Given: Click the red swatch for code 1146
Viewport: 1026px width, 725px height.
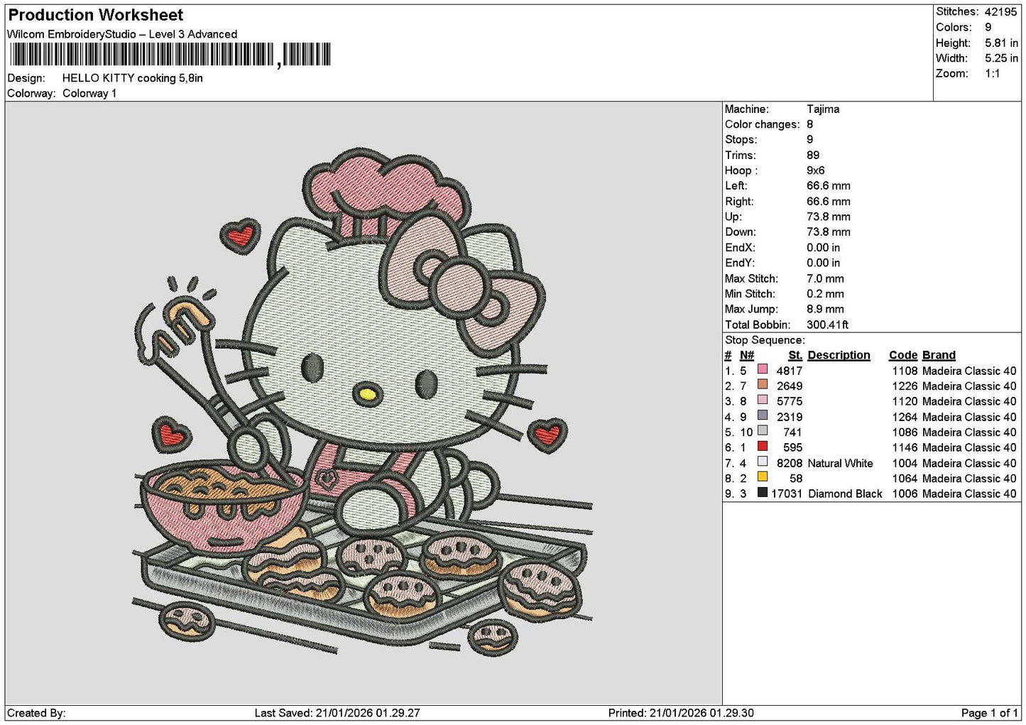Looking at the screenshot, I should coord(763,447).
